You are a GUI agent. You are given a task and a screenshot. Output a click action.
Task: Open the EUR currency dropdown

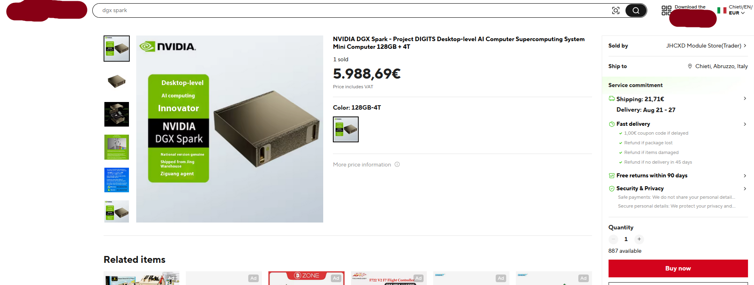click(x=737, y=13)
